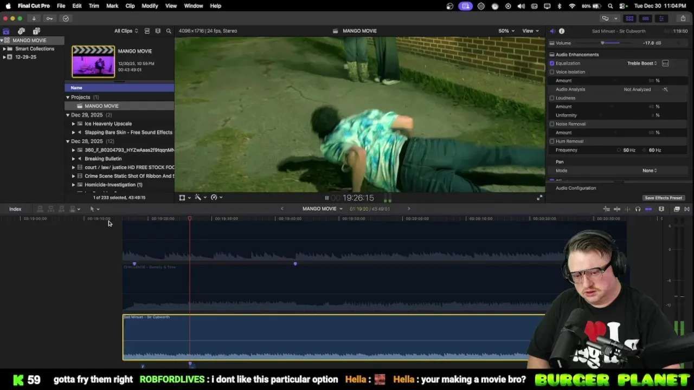The image size is (694, 390).
Task: Open the Photos and Audio sidebar
Action: 21,31
